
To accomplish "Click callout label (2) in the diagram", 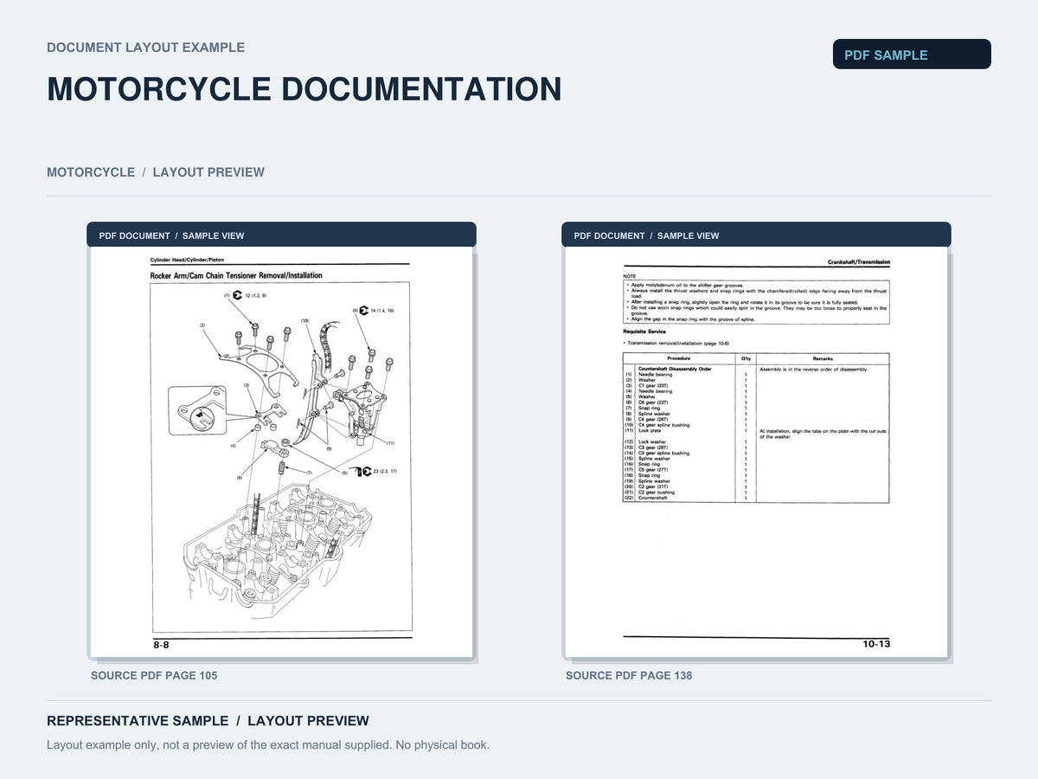I will [202, 325].
